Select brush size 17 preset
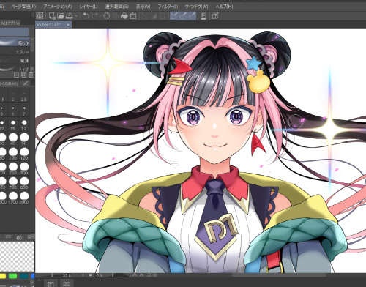This screenshot has width=366, height=287. pyautogui.click(x=24, y=125)
